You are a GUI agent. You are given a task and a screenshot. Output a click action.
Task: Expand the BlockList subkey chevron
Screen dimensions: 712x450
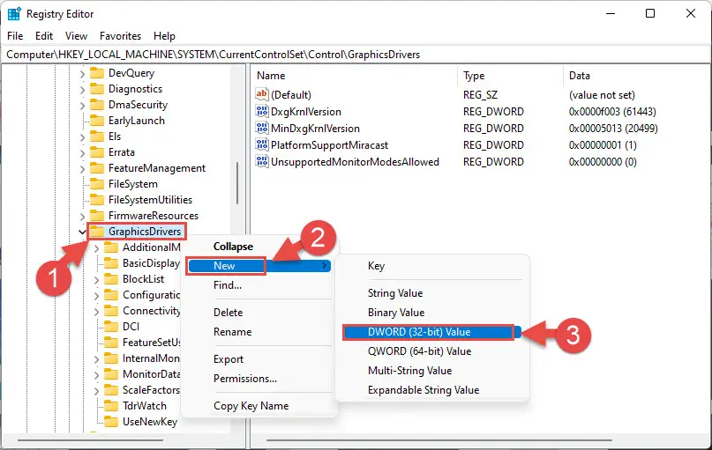pyautogui.click(x=96, y=280)
